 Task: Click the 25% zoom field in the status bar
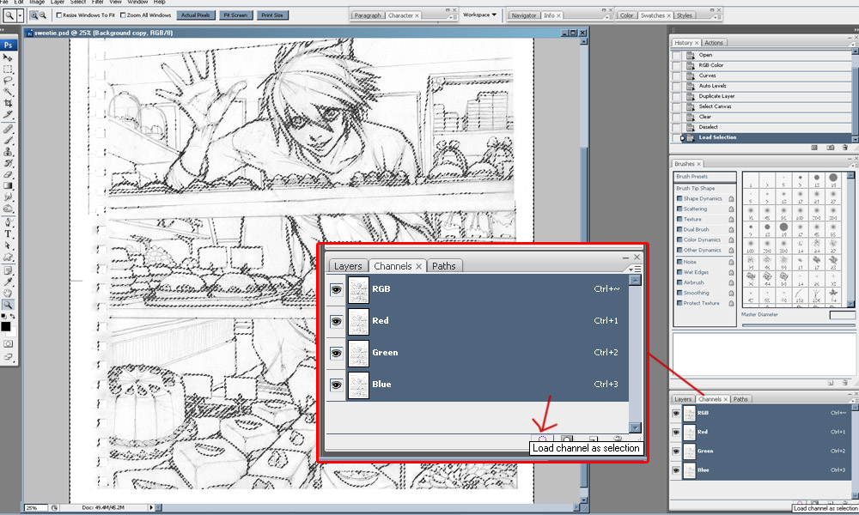coord(35,508)
